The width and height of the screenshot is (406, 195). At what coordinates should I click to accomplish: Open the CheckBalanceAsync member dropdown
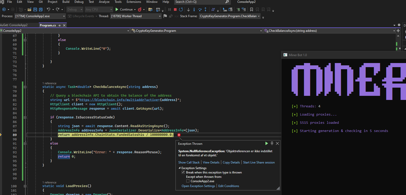pyautogui.click(x=329, y=31)
